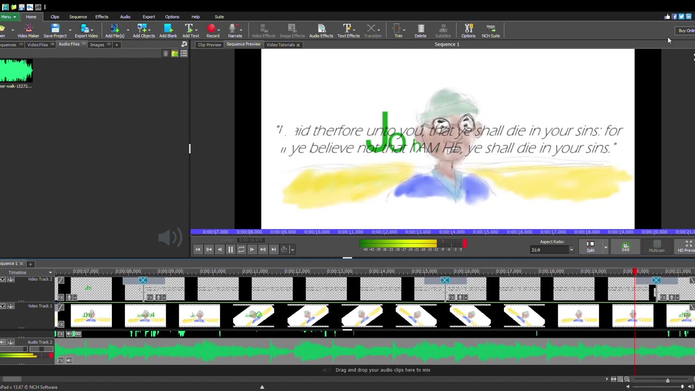Pause the sequence preview playback
The width and height of the screenshot is (695, 391).
(230, 249)
